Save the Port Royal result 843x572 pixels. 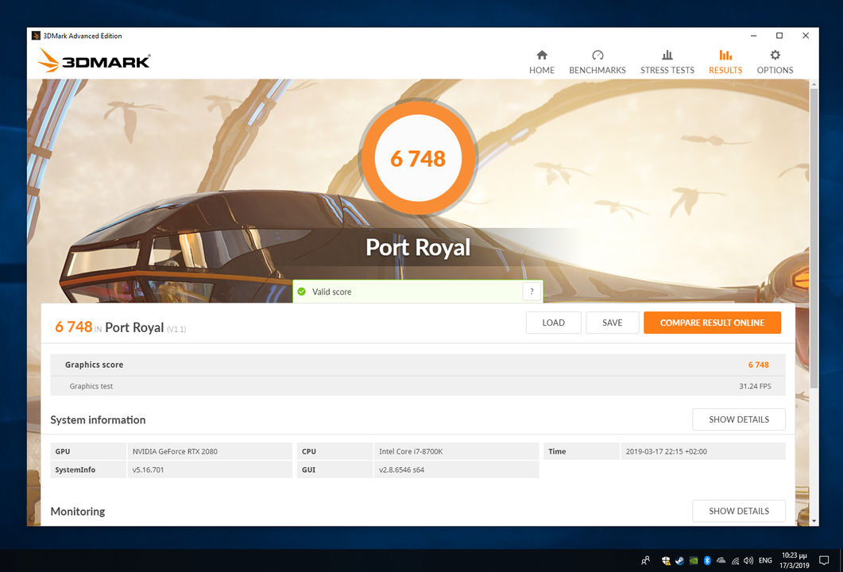click(613, 323)
